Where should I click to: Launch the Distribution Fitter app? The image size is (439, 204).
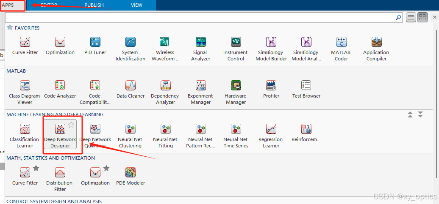[60, 180]
